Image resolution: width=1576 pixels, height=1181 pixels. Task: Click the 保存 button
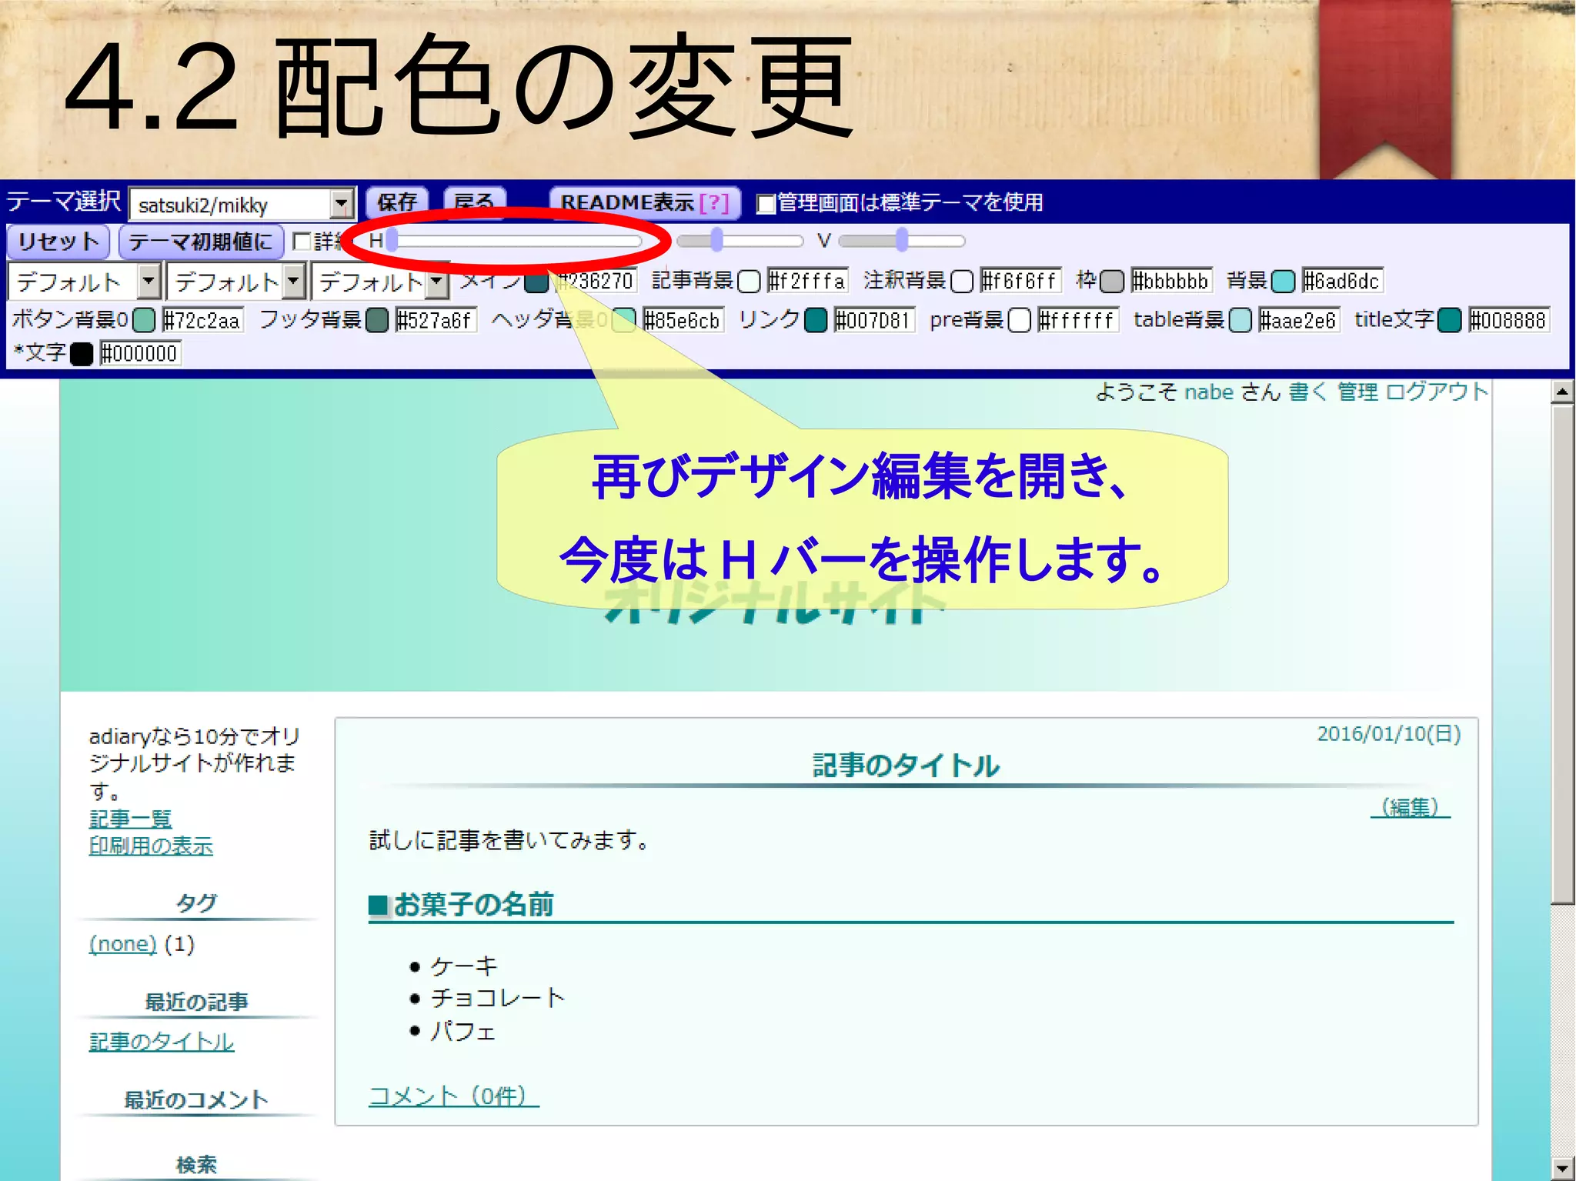click(x=396, y=203)
